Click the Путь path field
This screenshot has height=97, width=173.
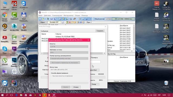pyautogui.click(x=112, y=22)
